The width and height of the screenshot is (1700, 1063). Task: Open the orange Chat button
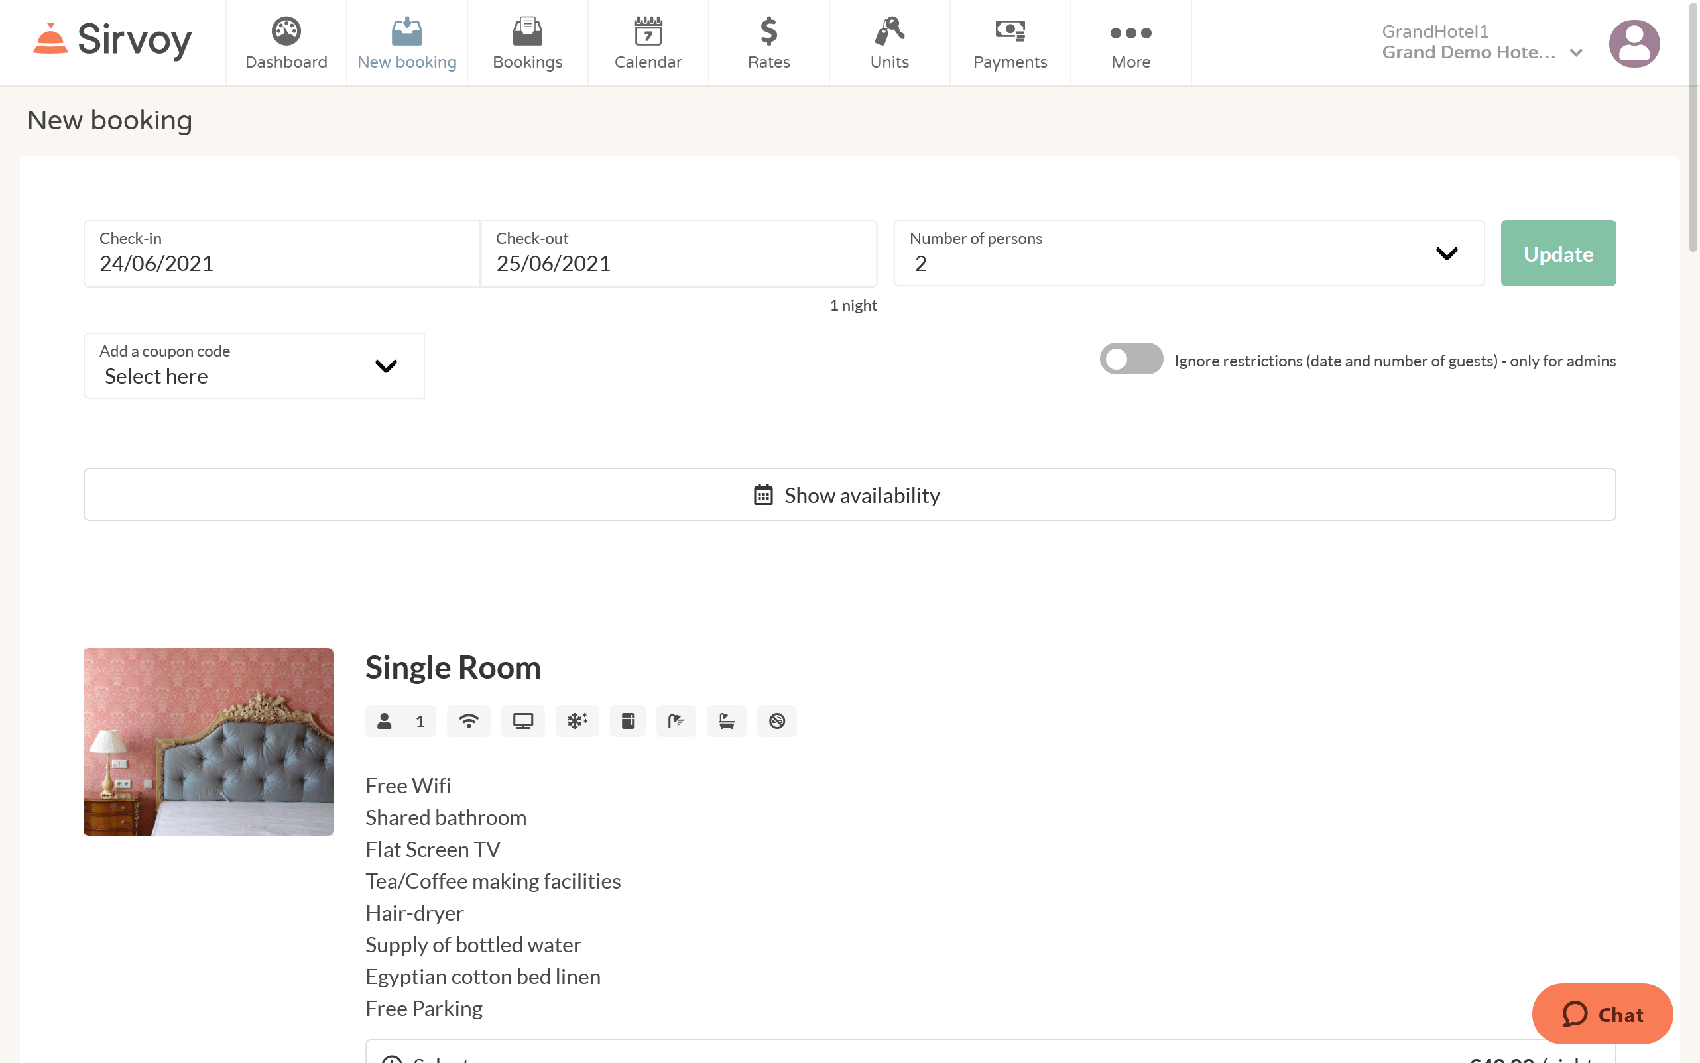tap(1603, 1014)
